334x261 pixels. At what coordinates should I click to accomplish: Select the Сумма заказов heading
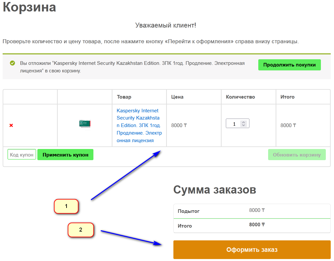215,190
